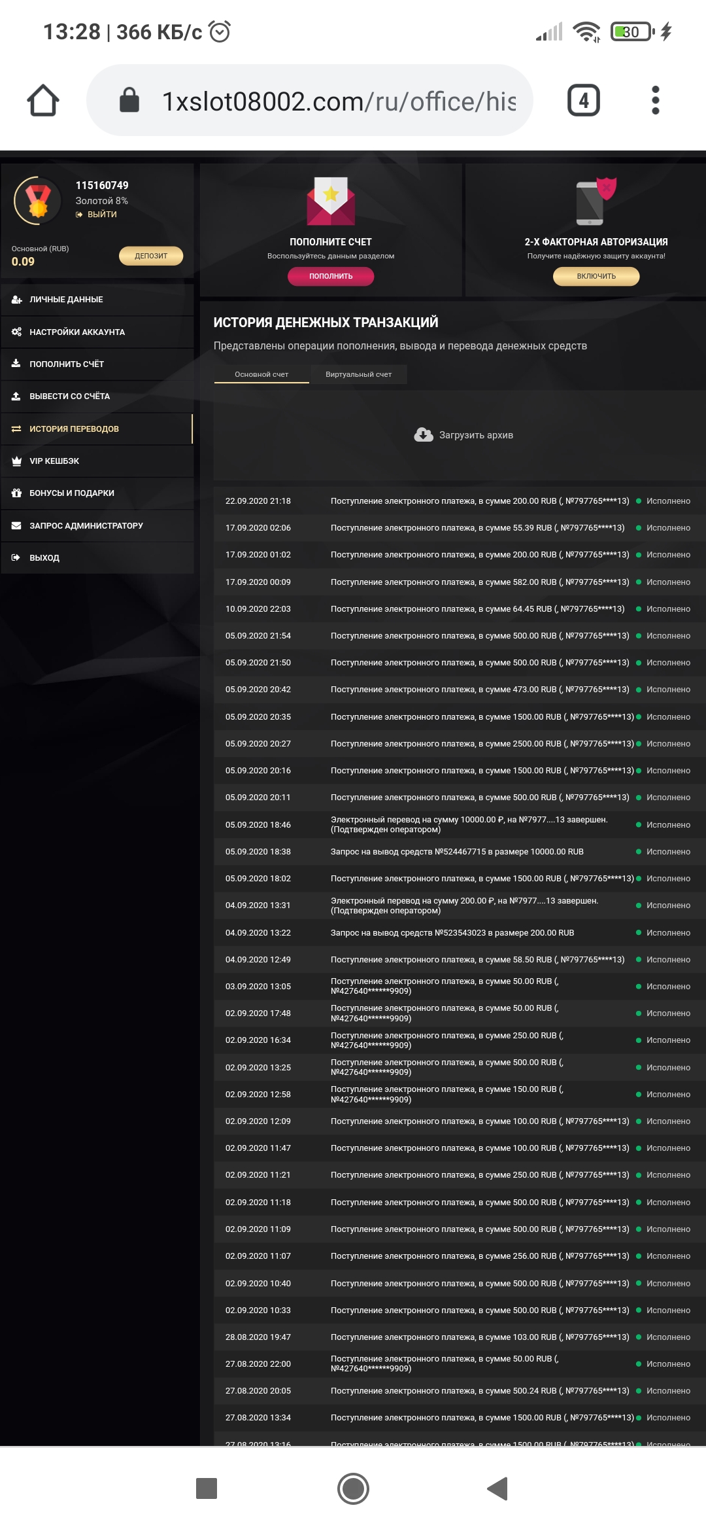Viewport: 706px width, 1531px height.
Task: Open VIP КЕШБЭК section
Action: [x=54, y=461]
